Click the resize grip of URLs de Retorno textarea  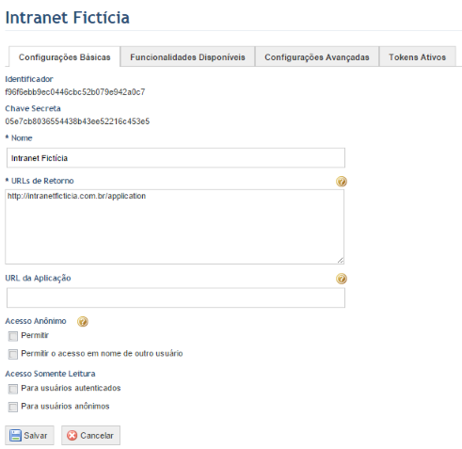341,260
